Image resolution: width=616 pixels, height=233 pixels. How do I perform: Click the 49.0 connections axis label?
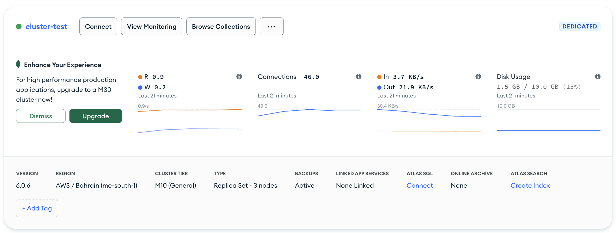coord(263,106)
